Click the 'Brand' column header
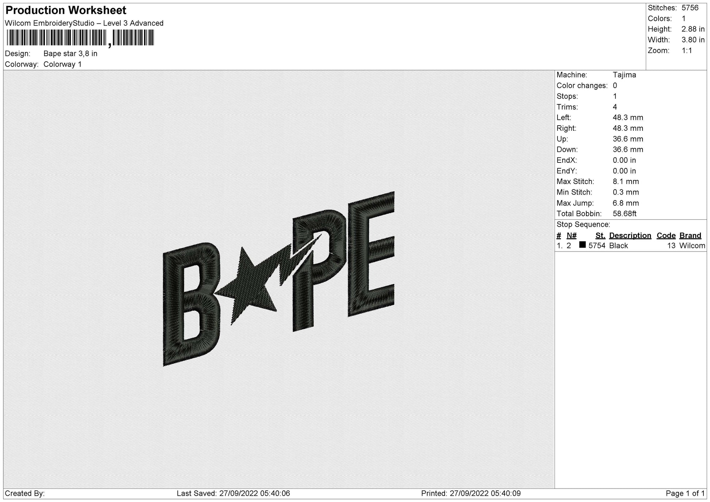This screenshot has width=710, height=502. tap(690, 235)
